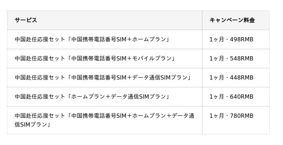283x145 pixels.
Task: Click the 548RMB amount text
Action: pos(242,58)
